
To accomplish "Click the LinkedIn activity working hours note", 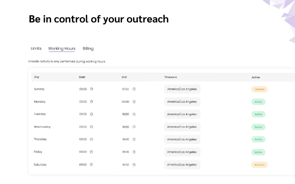I will coord(67,61).
